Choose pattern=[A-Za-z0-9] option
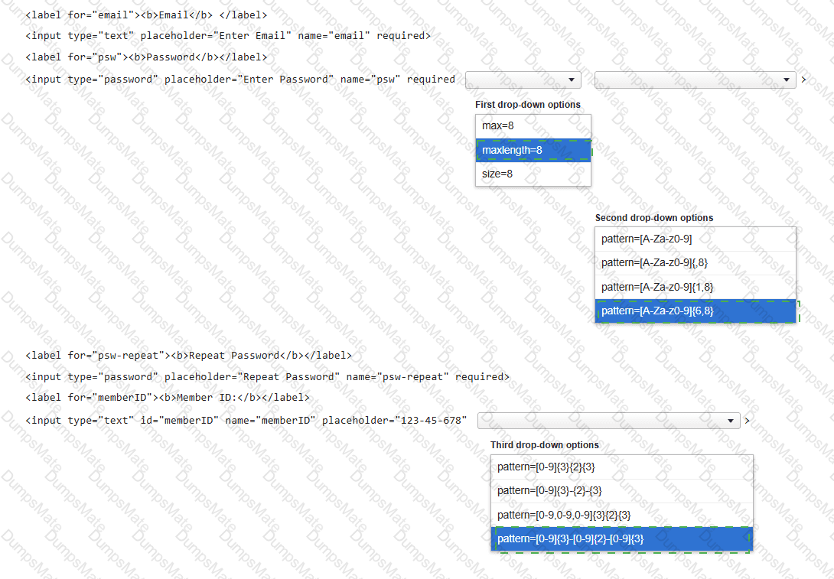 696,239
